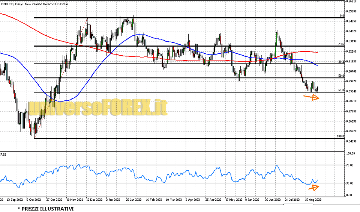The width and height of the screenshot is (360, 212).
Task: Click the RSI 70.00 level label
Action: tap(351, 165)
